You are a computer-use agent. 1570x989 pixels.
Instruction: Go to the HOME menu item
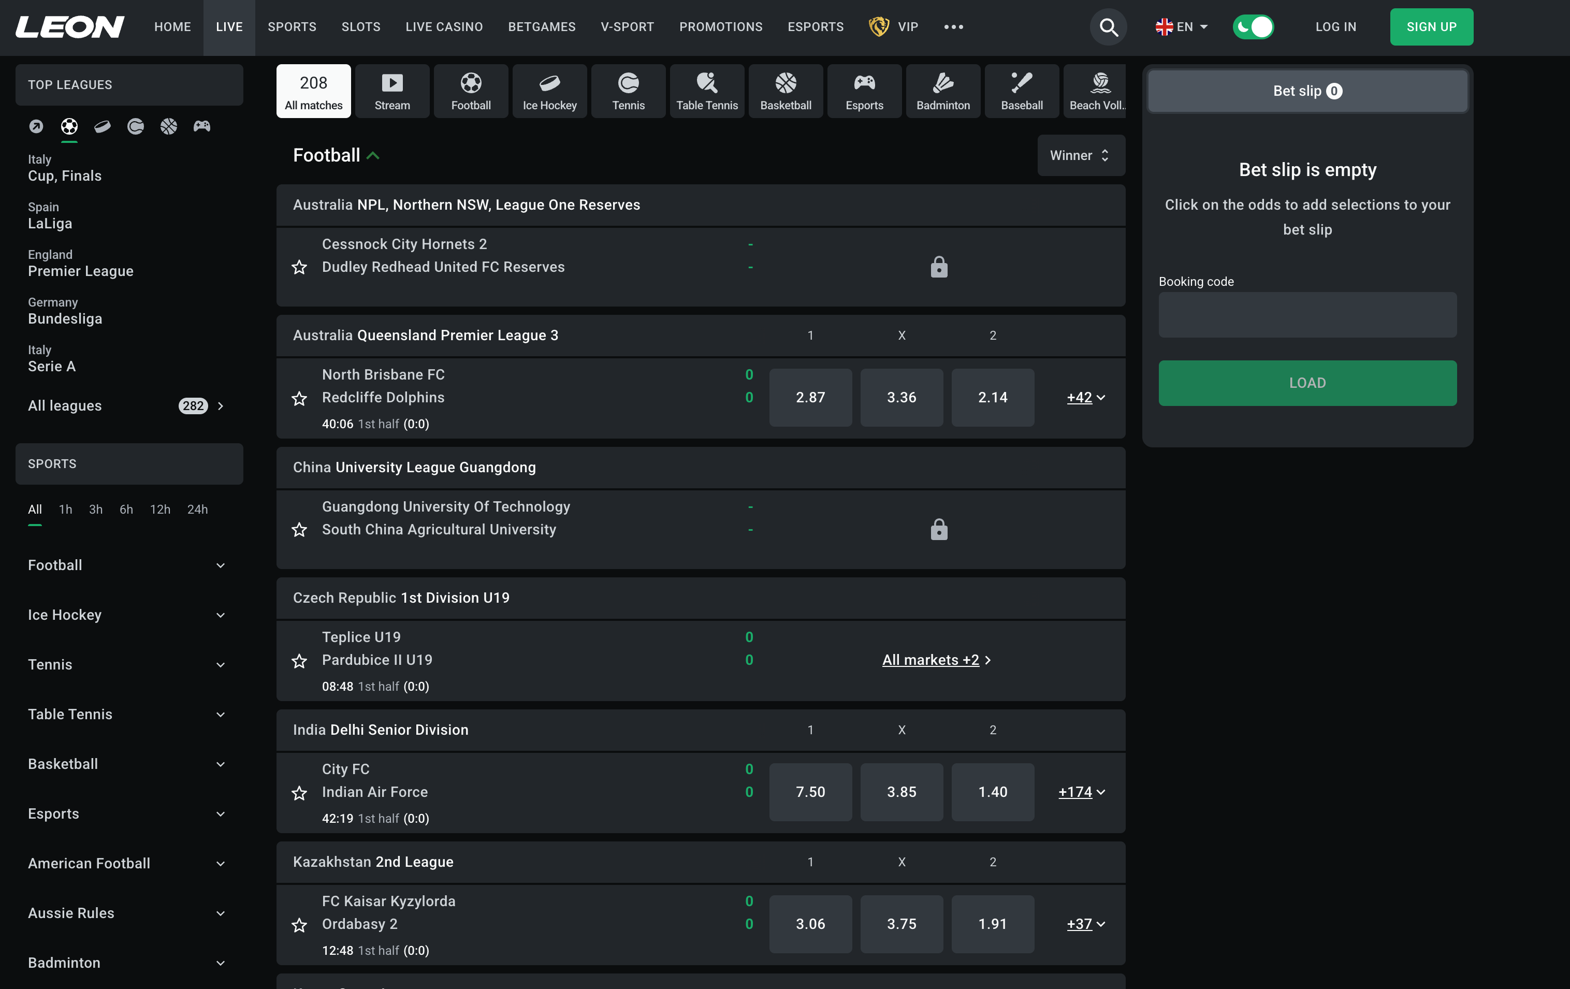coord(172,27)
